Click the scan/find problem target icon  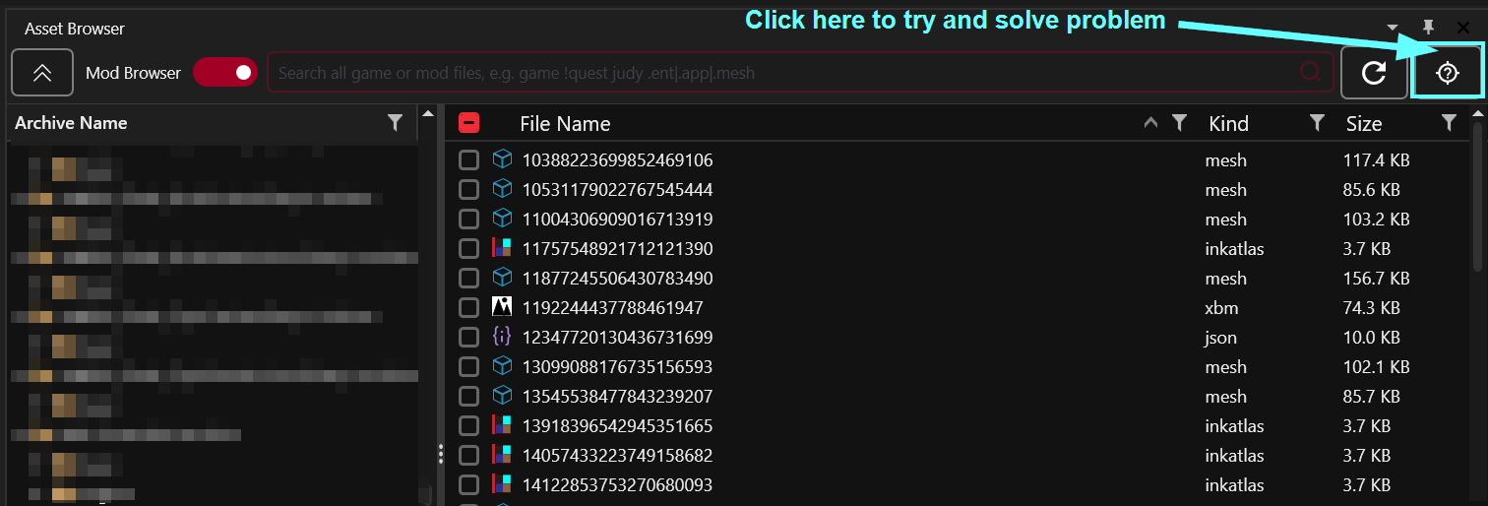pos(1447,73)
